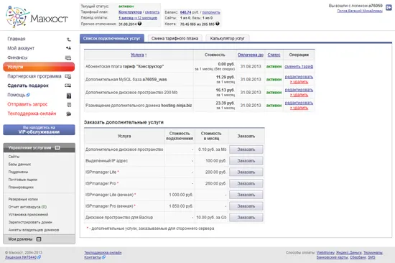The image size is (395, 263).
Task: Click the help icon next to disconnect forecast date
Action: click(x=139, y=24)
